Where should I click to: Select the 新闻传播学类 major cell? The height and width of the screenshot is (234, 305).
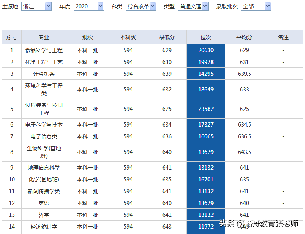point(44,191)
